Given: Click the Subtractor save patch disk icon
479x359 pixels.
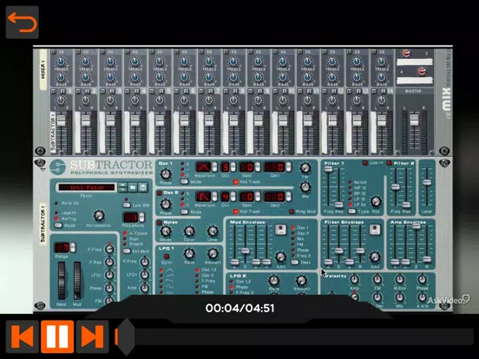Looking at the screenshot, I should point(142,186).
